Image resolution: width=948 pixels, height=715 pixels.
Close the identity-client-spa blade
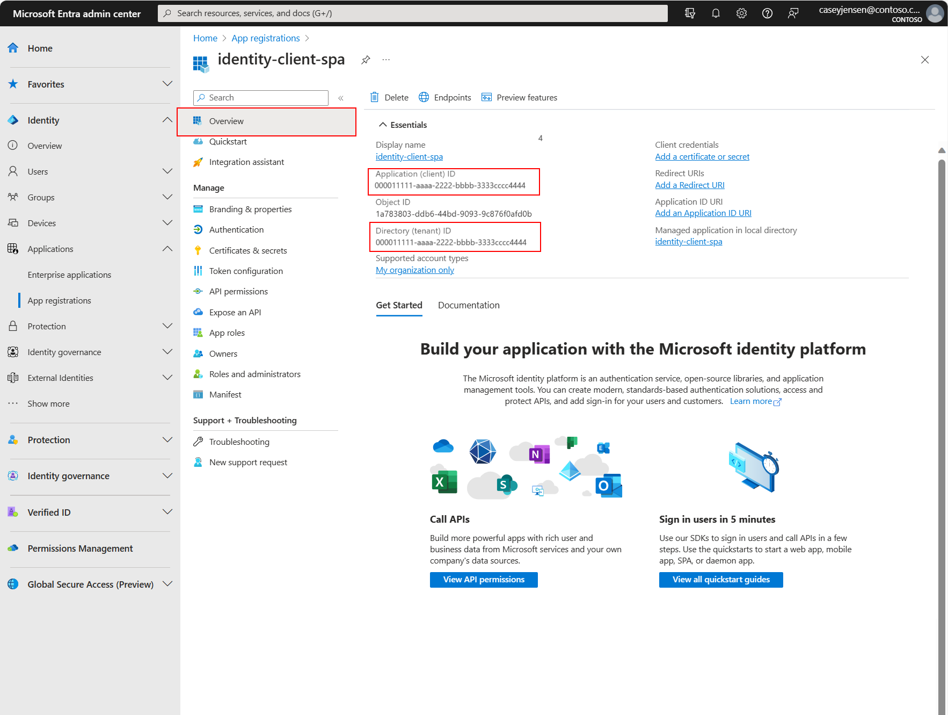(924, 60)
